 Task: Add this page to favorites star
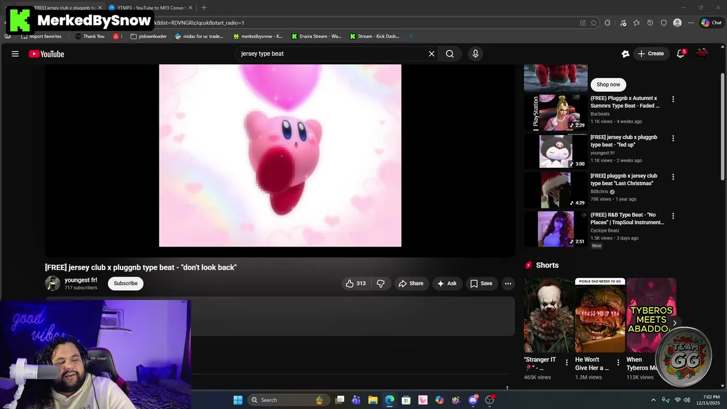(x=594, y=23)
